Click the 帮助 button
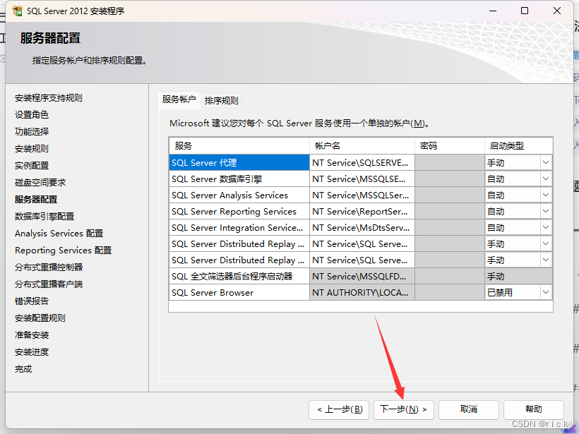This screenshot has width=579, height=434. (534, 409)
